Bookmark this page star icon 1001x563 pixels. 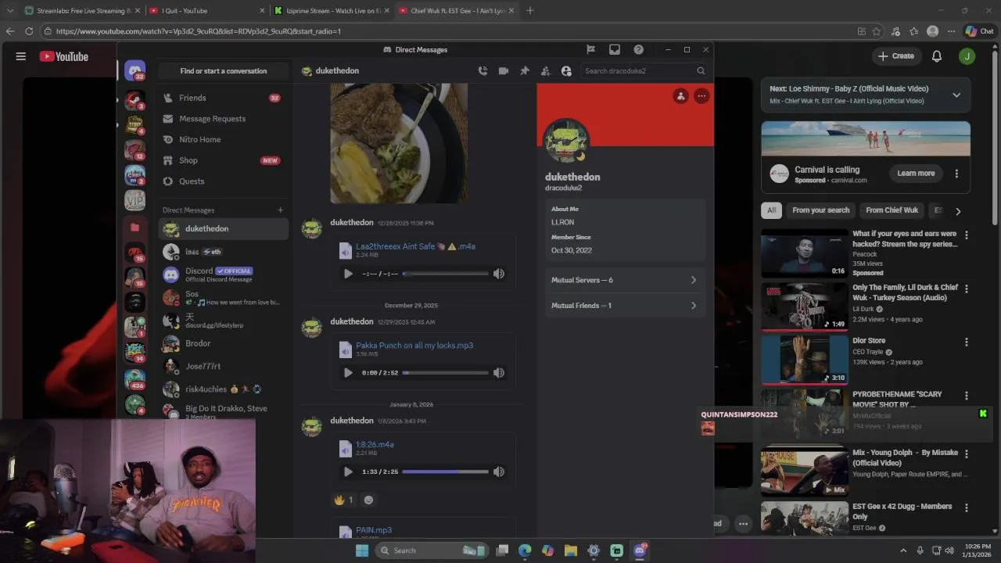pyautogui.click(x=877, y=31)
